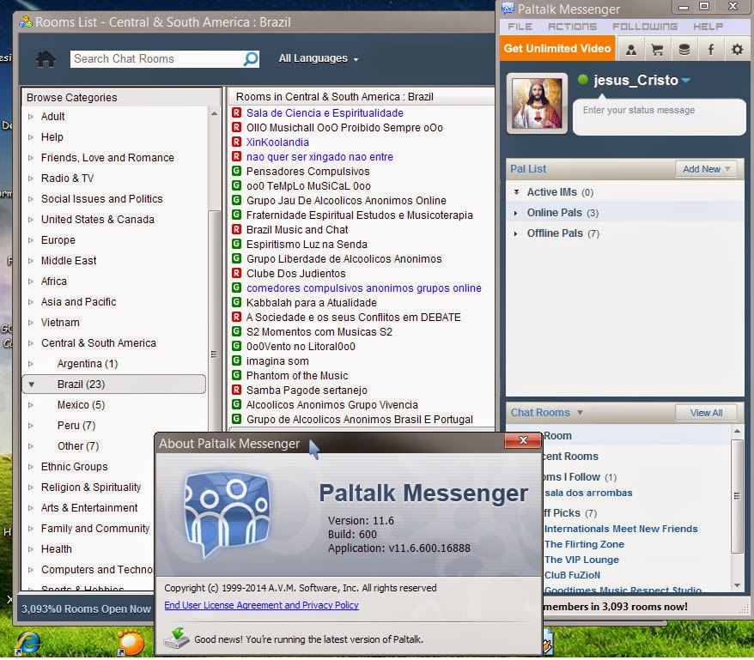
Task: Open the jesus_Cristo status dropdown arrow
Action: click(x=685, y=81)
